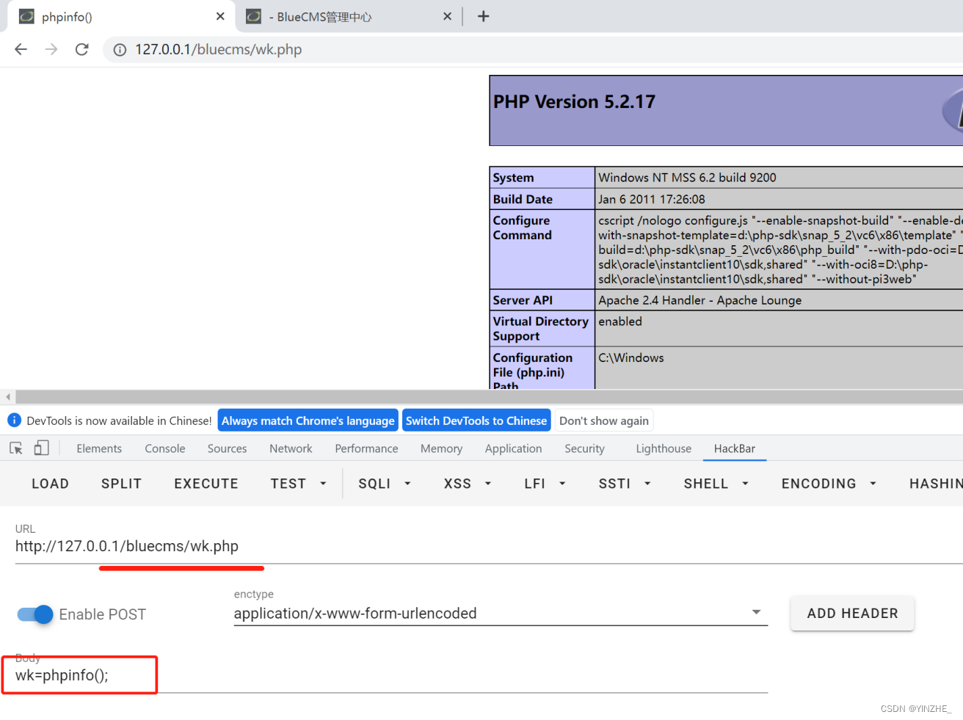
Task: Click the horizontal scrollbar left arrow
Action: [8, 397]
